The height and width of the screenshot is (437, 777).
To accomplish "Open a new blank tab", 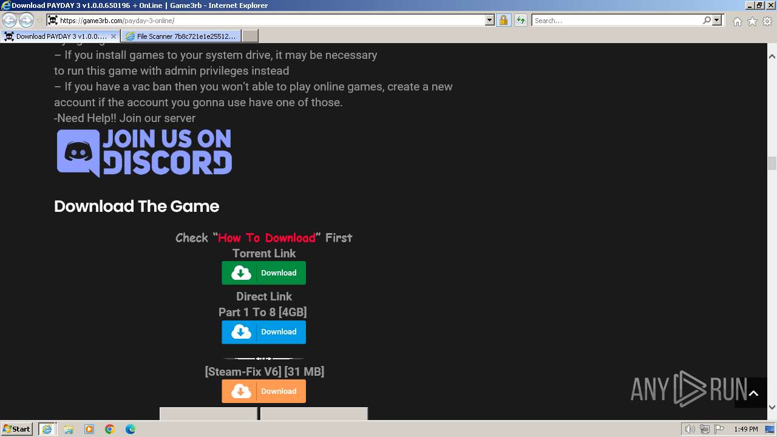I will (x=250, y=36).
